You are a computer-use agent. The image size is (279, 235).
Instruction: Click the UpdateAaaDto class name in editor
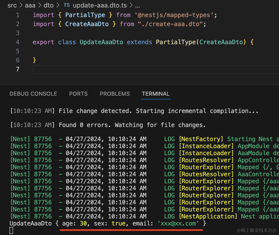[101, 42]
